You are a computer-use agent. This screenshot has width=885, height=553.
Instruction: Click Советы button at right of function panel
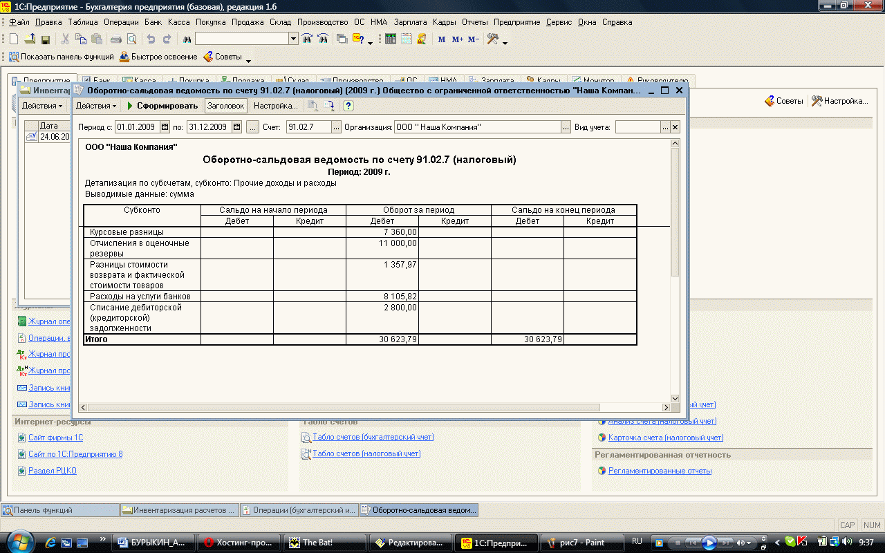point(784,101)
